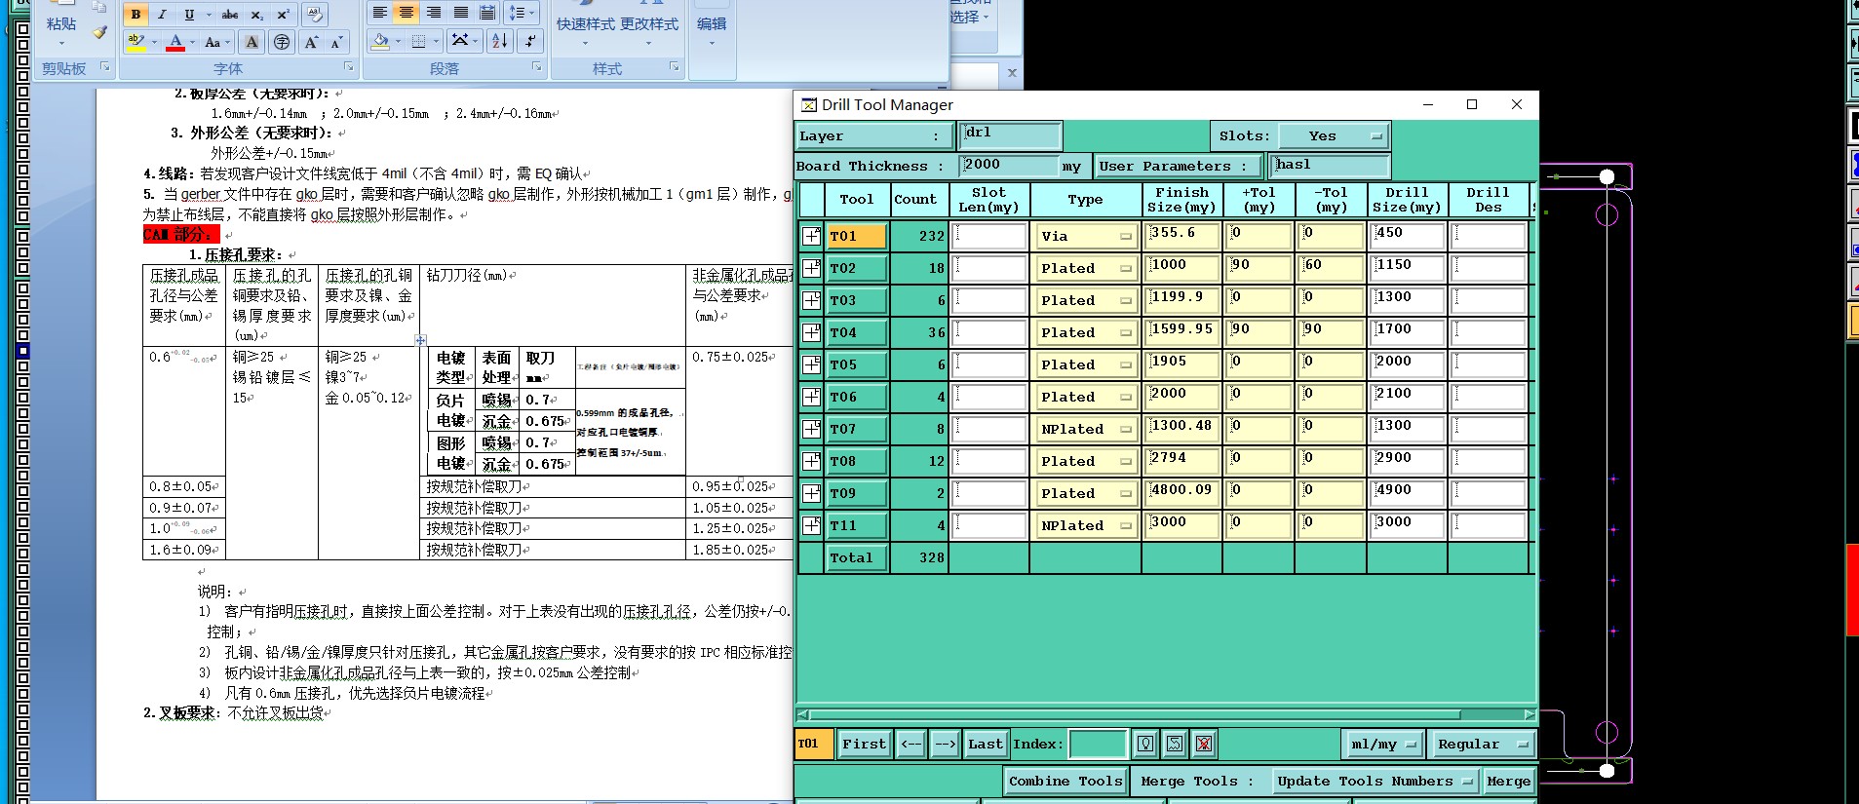
Task: Apply character shading with the A icon
Action: [x=252, y=42]
